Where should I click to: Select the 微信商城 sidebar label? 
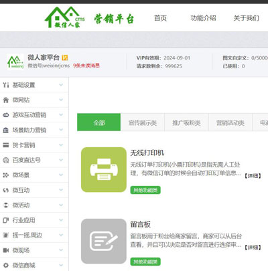(23, 265)
